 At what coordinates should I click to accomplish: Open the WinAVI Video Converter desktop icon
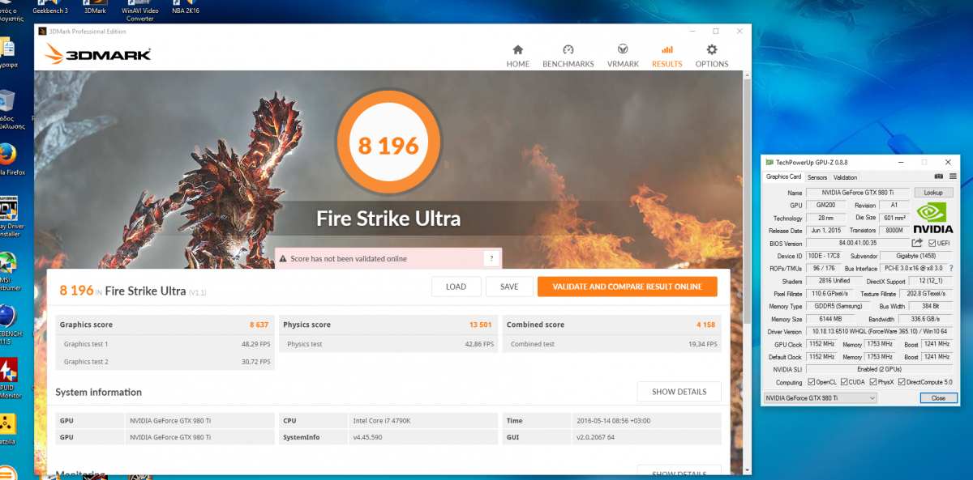click(x=139, y=11)
